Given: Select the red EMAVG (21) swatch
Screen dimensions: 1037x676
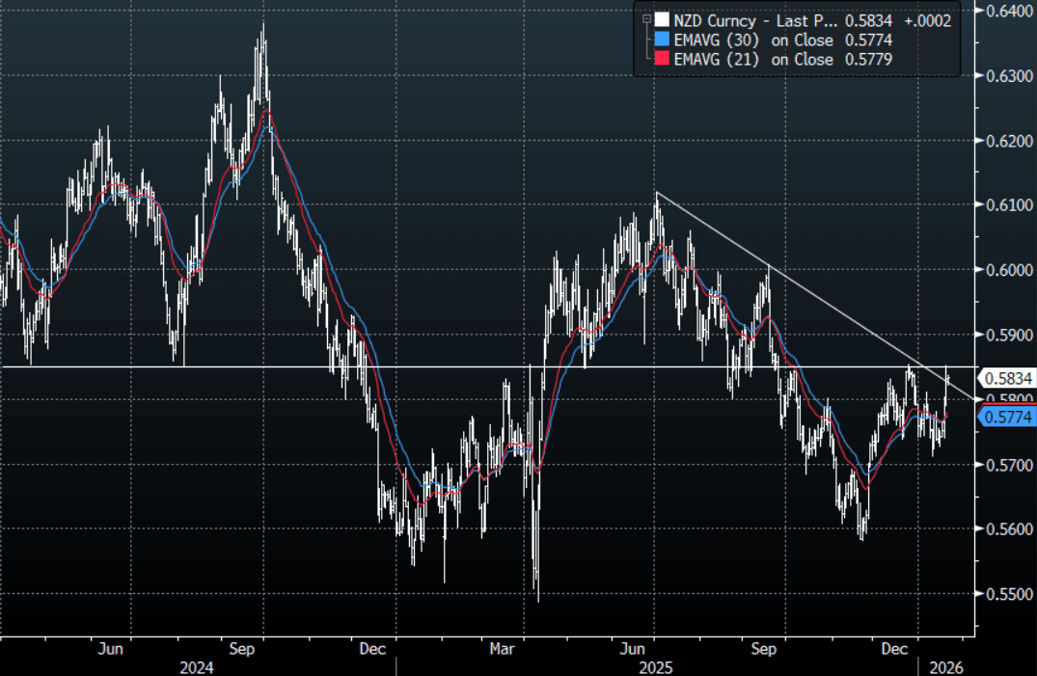Looking at the screenshot, I should coord(661,60).
